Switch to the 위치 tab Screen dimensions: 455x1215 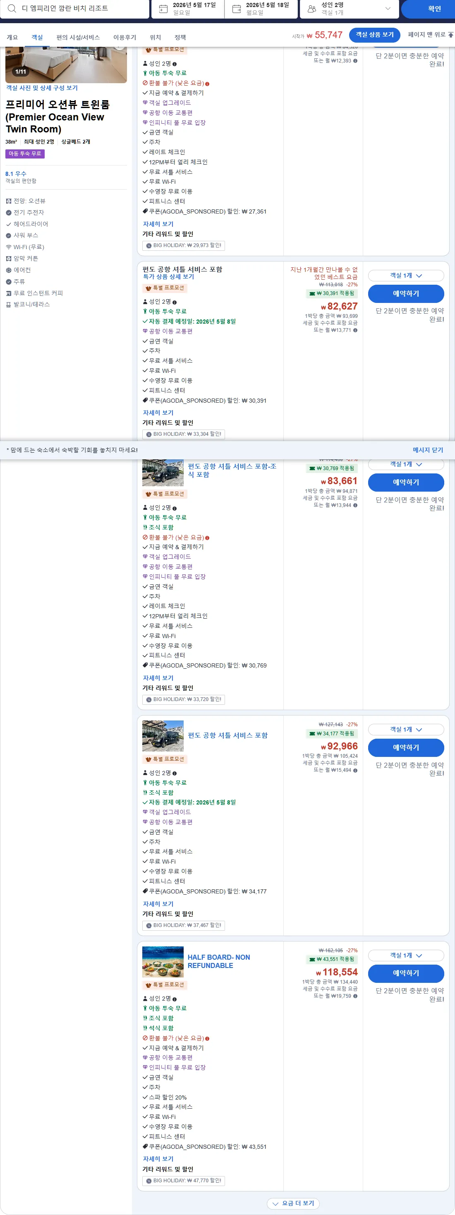155,37
